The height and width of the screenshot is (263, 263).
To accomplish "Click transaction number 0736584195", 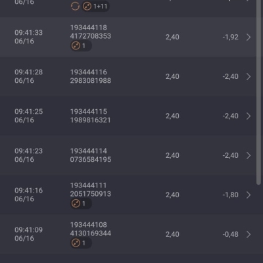I will (91, 159).
